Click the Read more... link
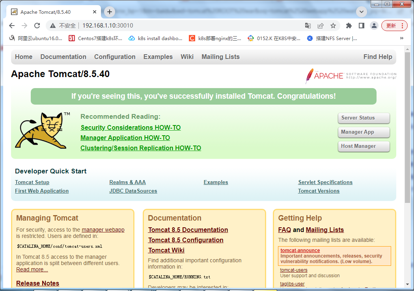Image resolution: width=414 pixels, height=291 pixels. tap(32, 269)
